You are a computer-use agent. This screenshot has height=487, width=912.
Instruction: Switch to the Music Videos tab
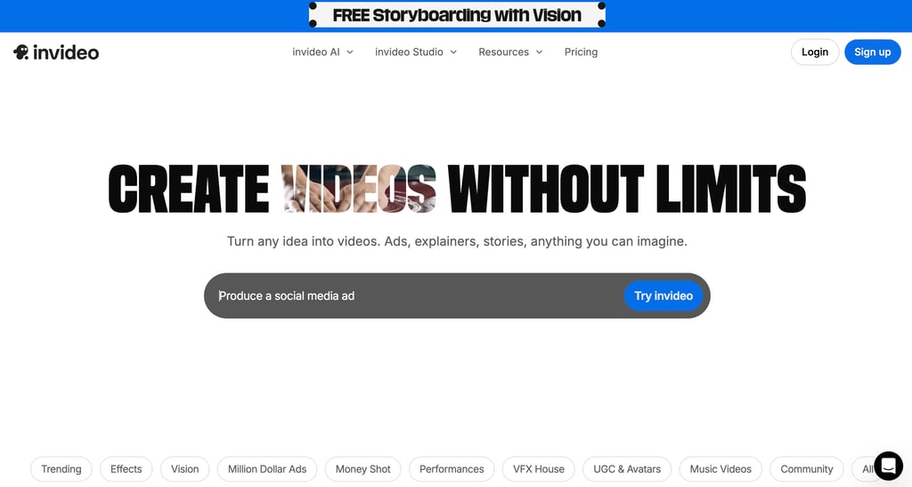coord(721,469)
